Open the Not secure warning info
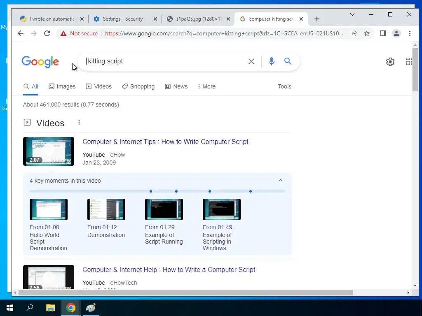The image size is (422, 316). coord(79,33)
